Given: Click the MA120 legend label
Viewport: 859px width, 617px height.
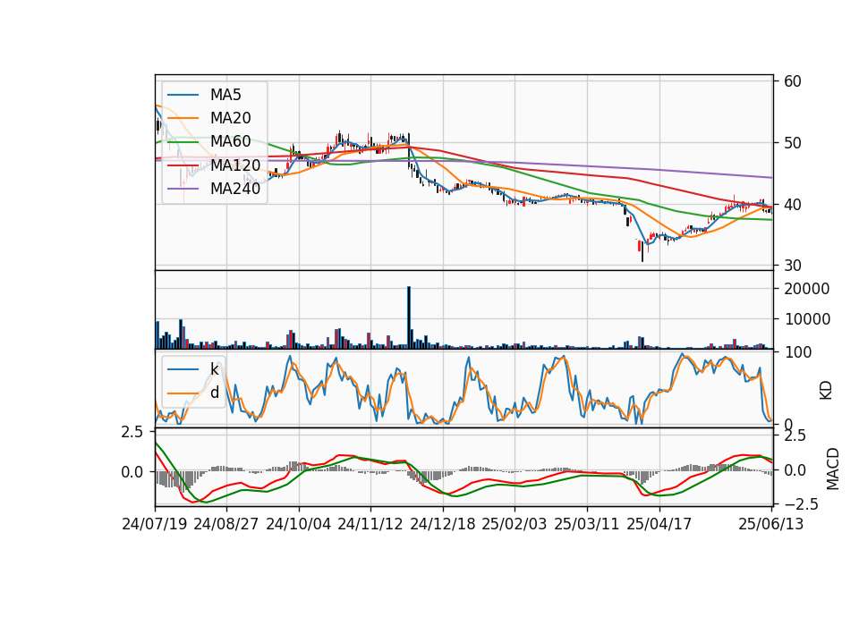Looking at the screenshot, I should [235, 165].
